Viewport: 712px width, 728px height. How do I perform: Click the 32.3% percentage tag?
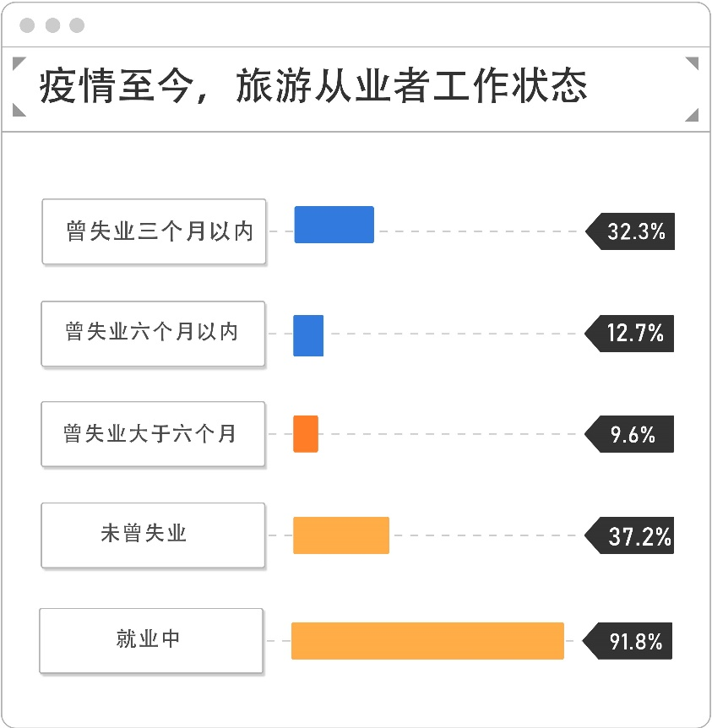[632, 231]
